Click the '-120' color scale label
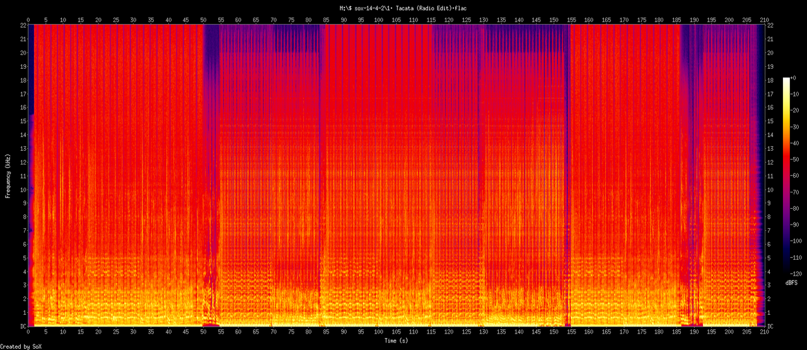The height and width of the screenshot is (350, 807). (796, 274)
